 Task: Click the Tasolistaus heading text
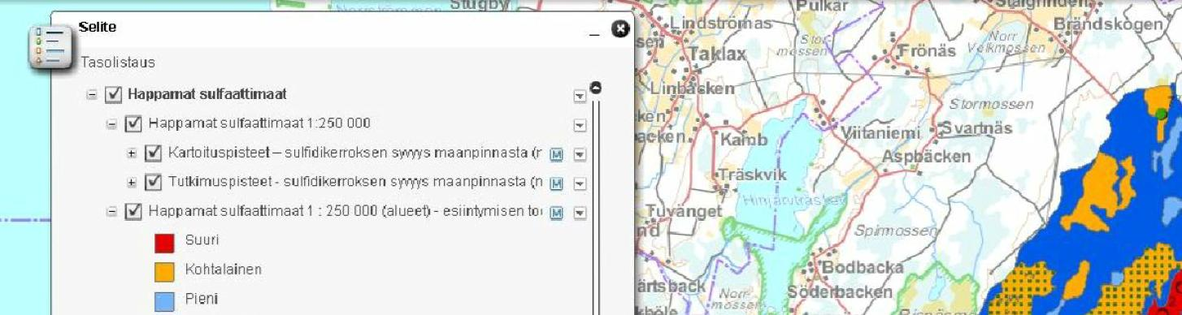(x=118, y=63)
